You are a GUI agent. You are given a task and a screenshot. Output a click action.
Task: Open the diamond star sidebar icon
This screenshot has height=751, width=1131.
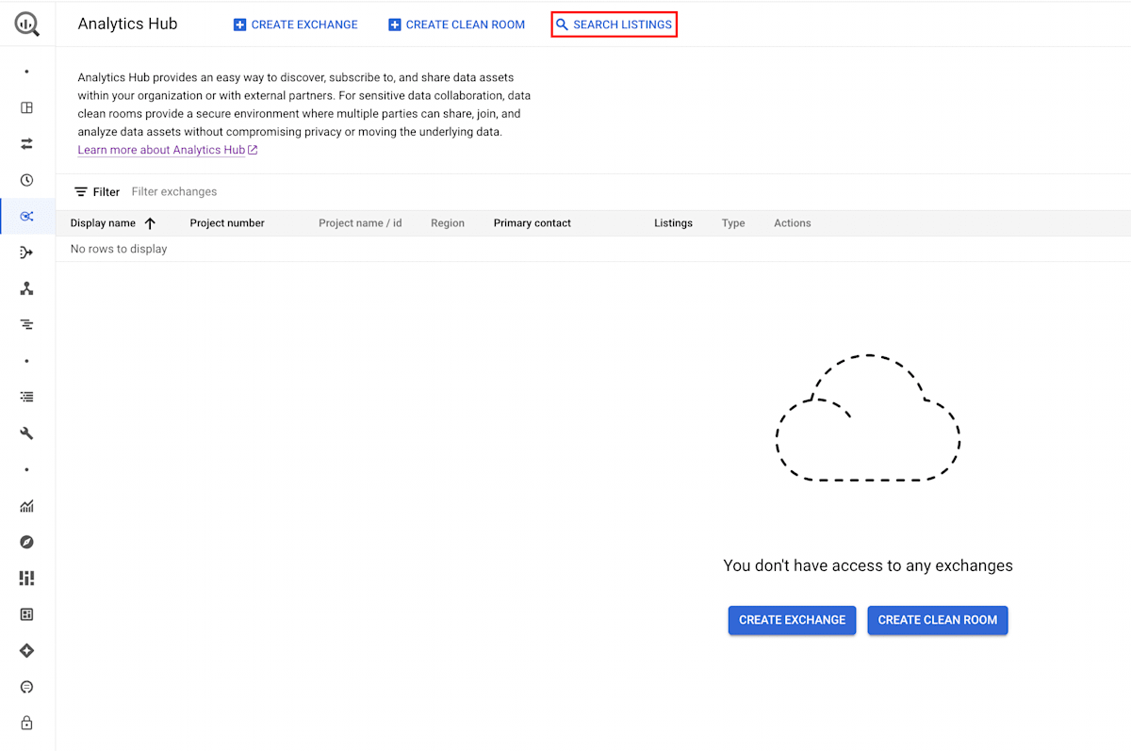[26, 650]
